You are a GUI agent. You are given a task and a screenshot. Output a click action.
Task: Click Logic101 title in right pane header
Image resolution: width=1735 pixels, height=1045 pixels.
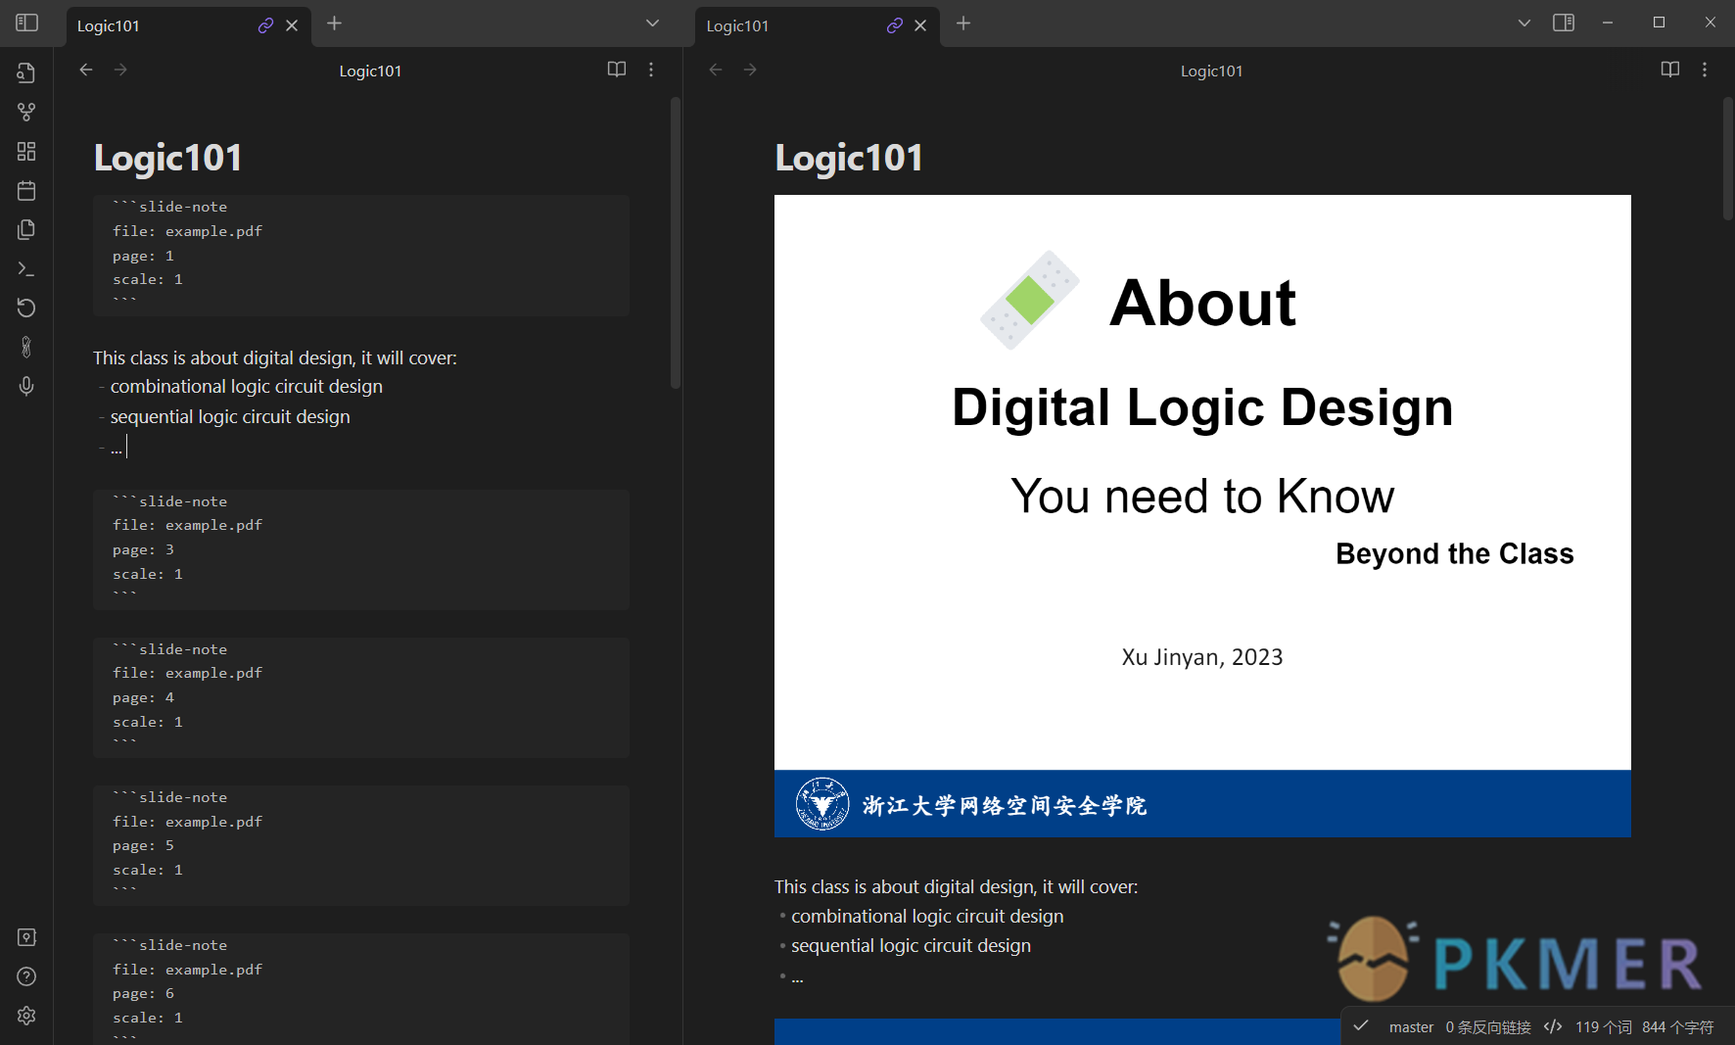click(x=1211, y=71)
